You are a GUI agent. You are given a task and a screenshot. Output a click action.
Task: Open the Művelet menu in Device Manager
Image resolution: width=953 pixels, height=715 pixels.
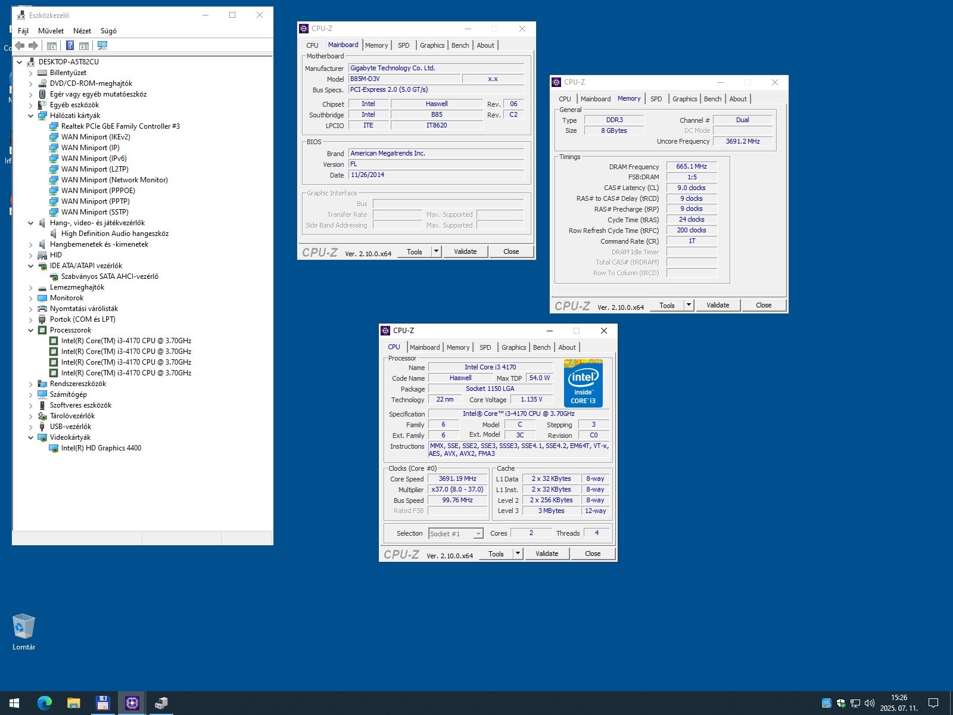coord(51,31)
